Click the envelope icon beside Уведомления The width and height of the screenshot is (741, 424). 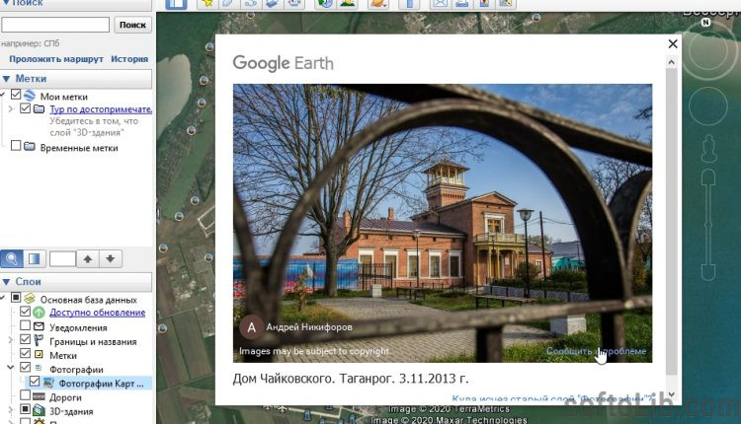pos(39,326)
